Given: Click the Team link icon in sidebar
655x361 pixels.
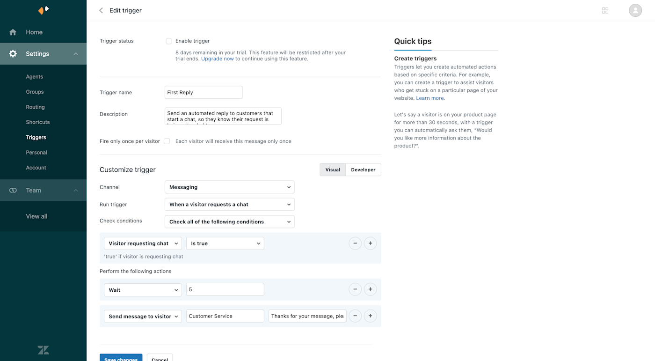Looking at the screenshot, I should pos(13,191).
